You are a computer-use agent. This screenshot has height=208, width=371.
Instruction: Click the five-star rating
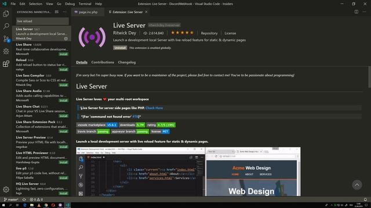(182, 33)
